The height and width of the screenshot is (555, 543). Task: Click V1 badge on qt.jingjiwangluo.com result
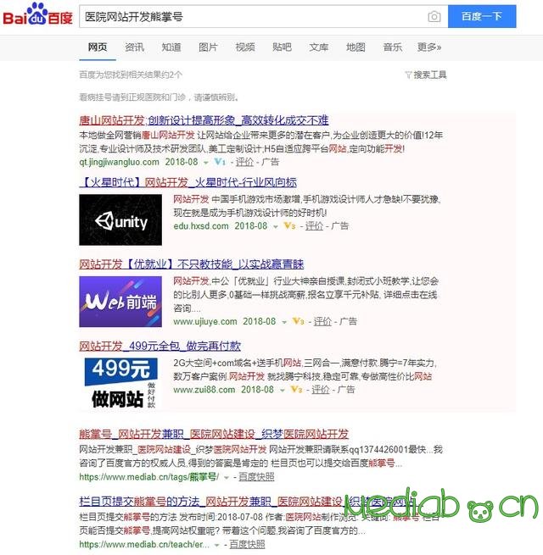point(220,162)
